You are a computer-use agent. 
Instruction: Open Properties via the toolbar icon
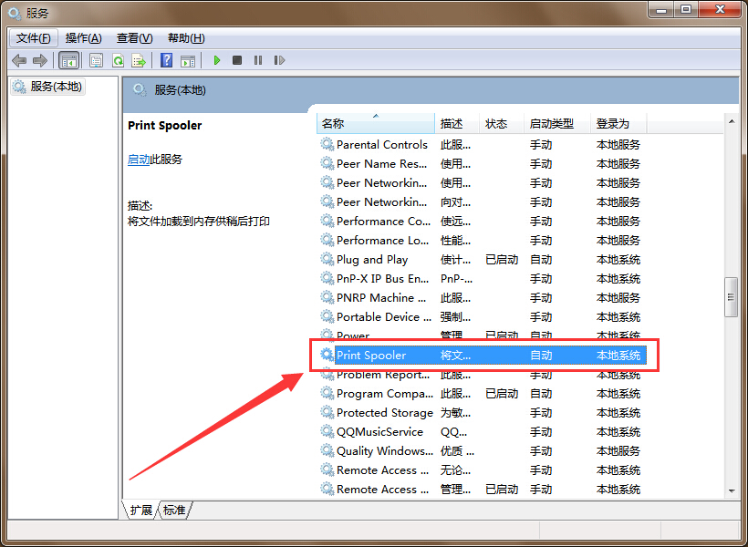pos(96,60)
